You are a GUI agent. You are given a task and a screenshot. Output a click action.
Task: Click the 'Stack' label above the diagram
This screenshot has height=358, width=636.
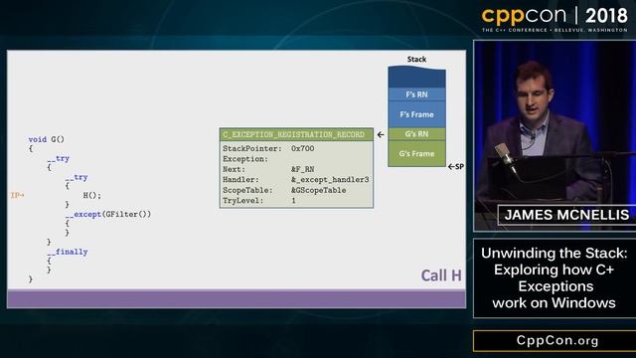click(416, 60)
